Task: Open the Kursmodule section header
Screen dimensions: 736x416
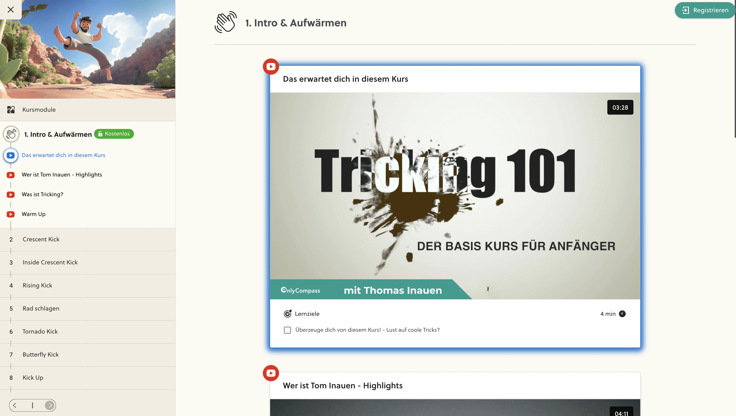Action: (x=87, y=110)
